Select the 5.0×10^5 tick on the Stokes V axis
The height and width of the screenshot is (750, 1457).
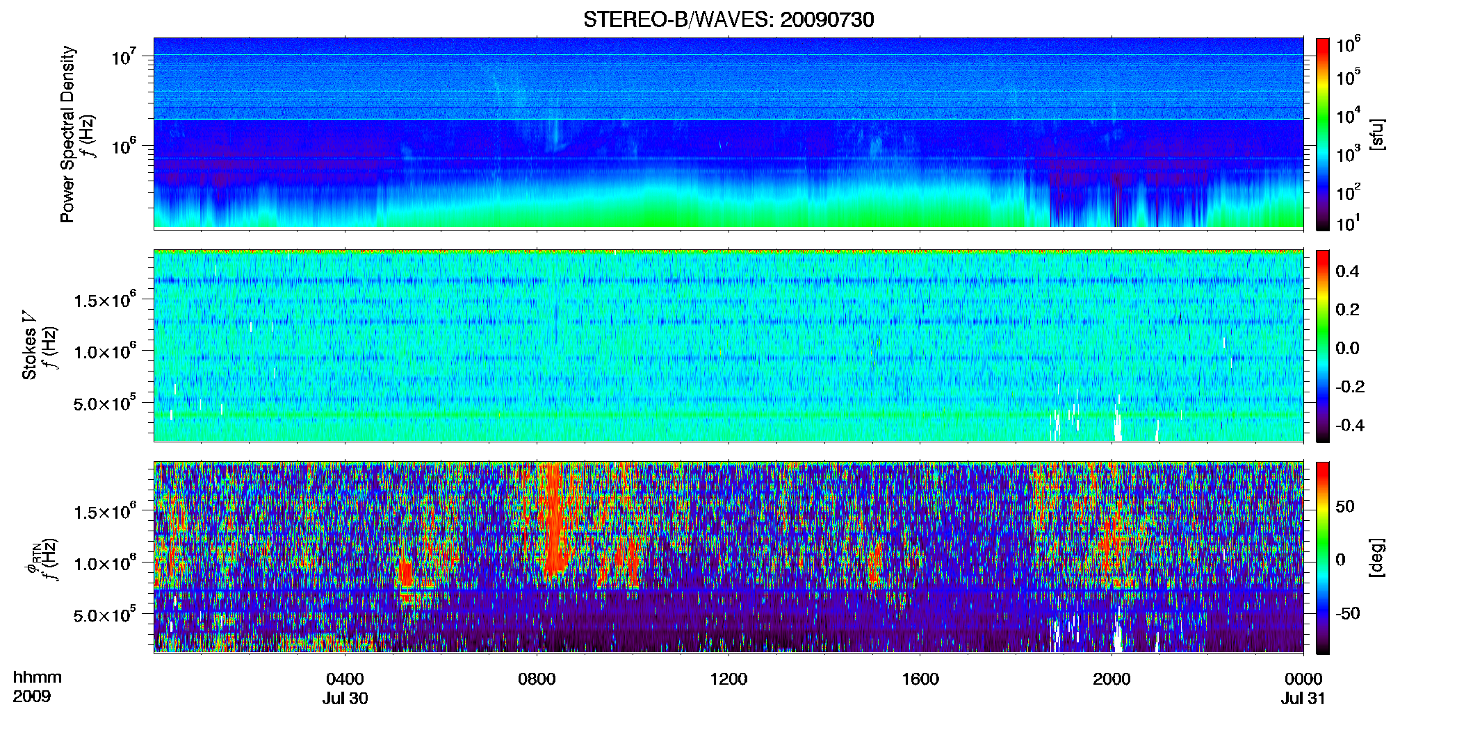coord(105,403)
